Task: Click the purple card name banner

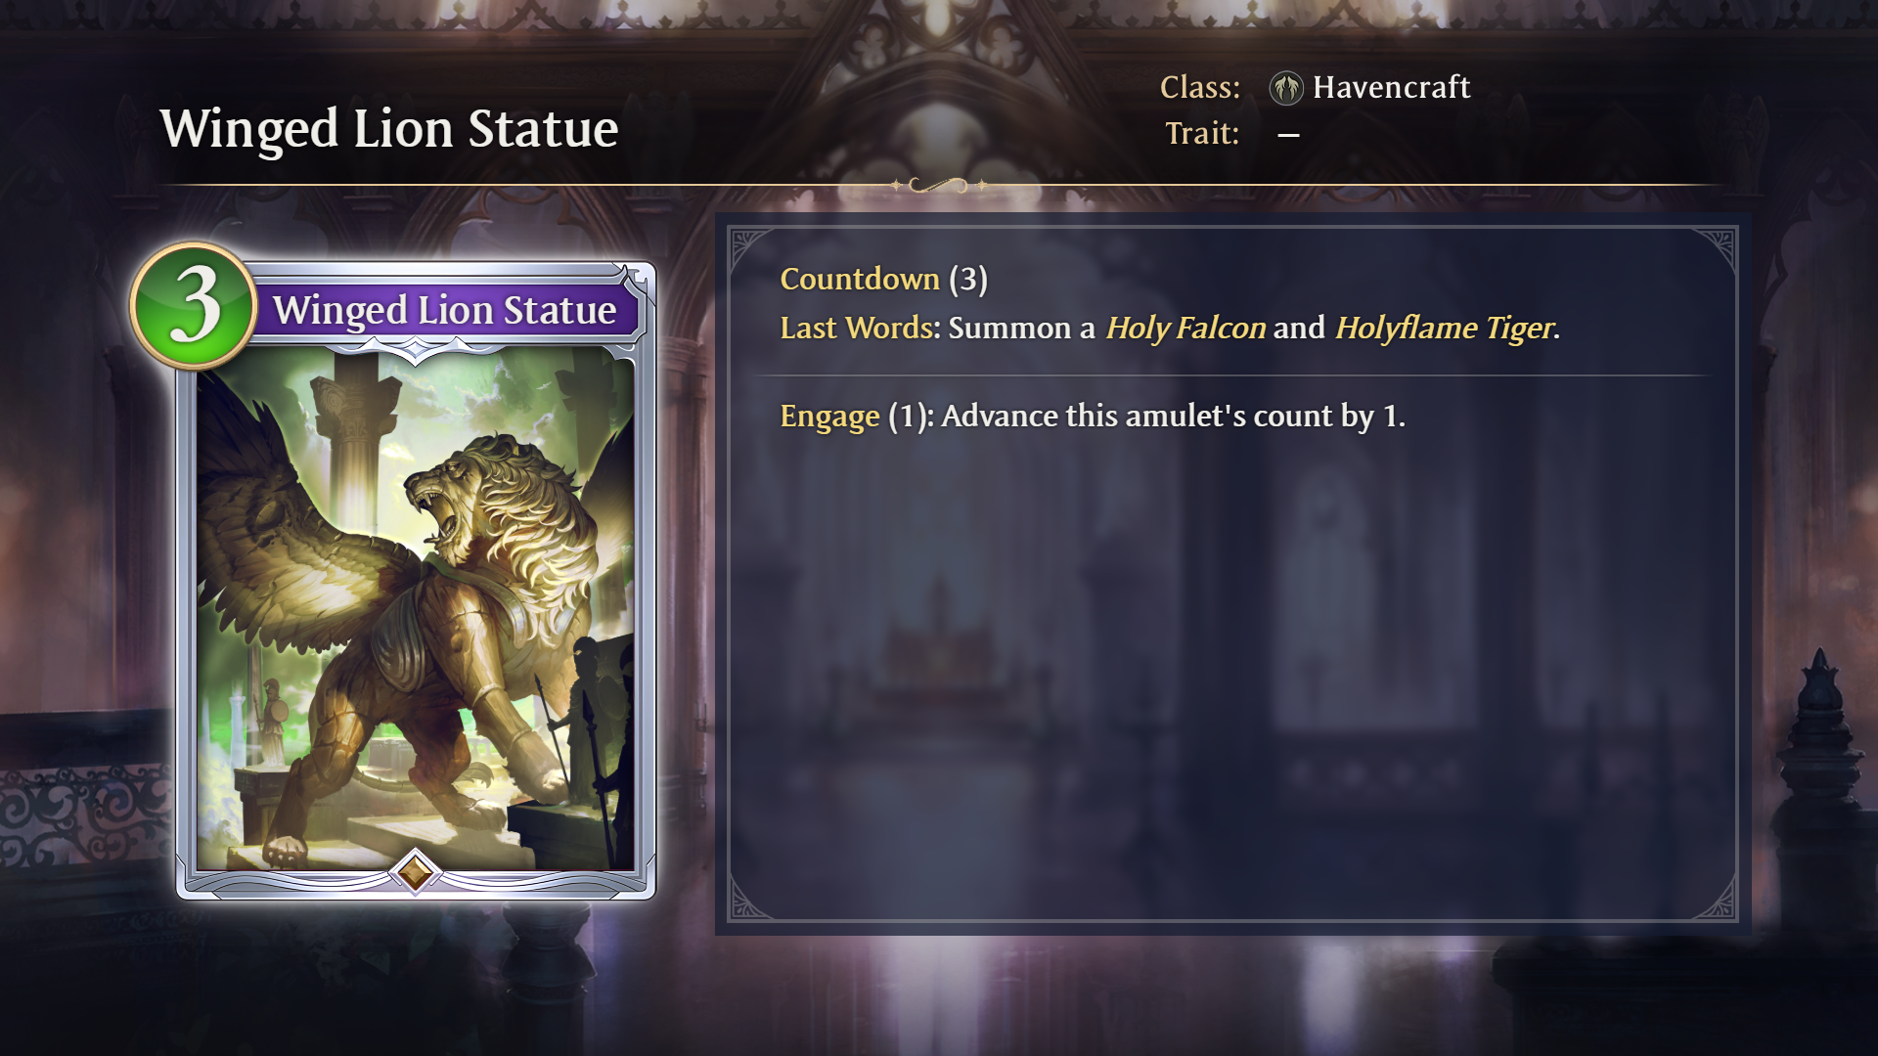Action: click(445, 310)
